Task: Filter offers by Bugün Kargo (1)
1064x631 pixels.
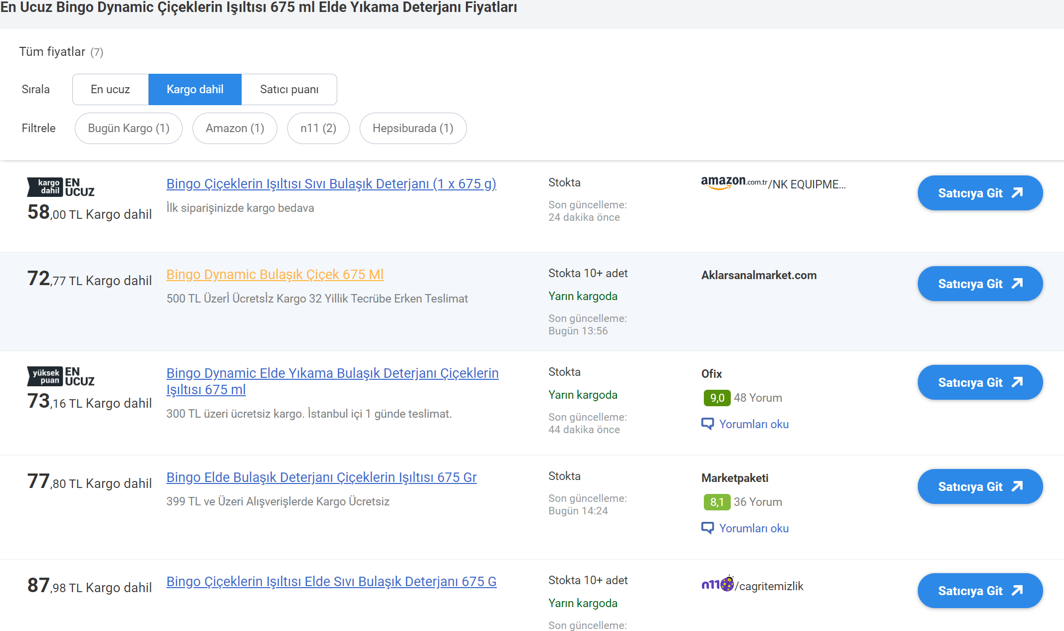Action: pos(129,128)
